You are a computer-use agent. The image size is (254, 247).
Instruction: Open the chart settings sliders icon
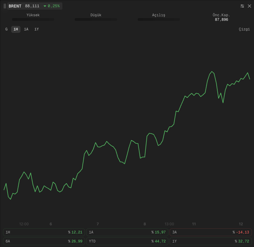coord(242,6)
